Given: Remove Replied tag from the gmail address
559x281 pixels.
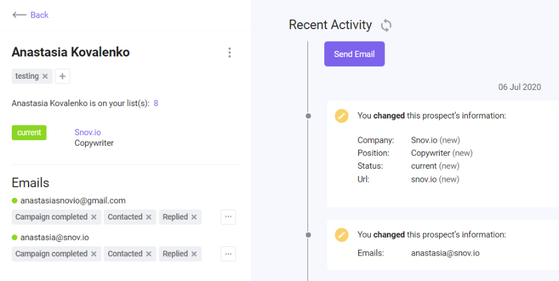Looking at the screenshot, I should 194,217.
